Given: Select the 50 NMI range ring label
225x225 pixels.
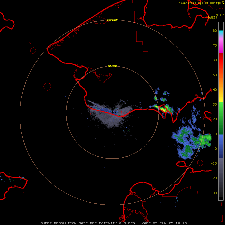Looking at the screenshot, I should 112,66.
